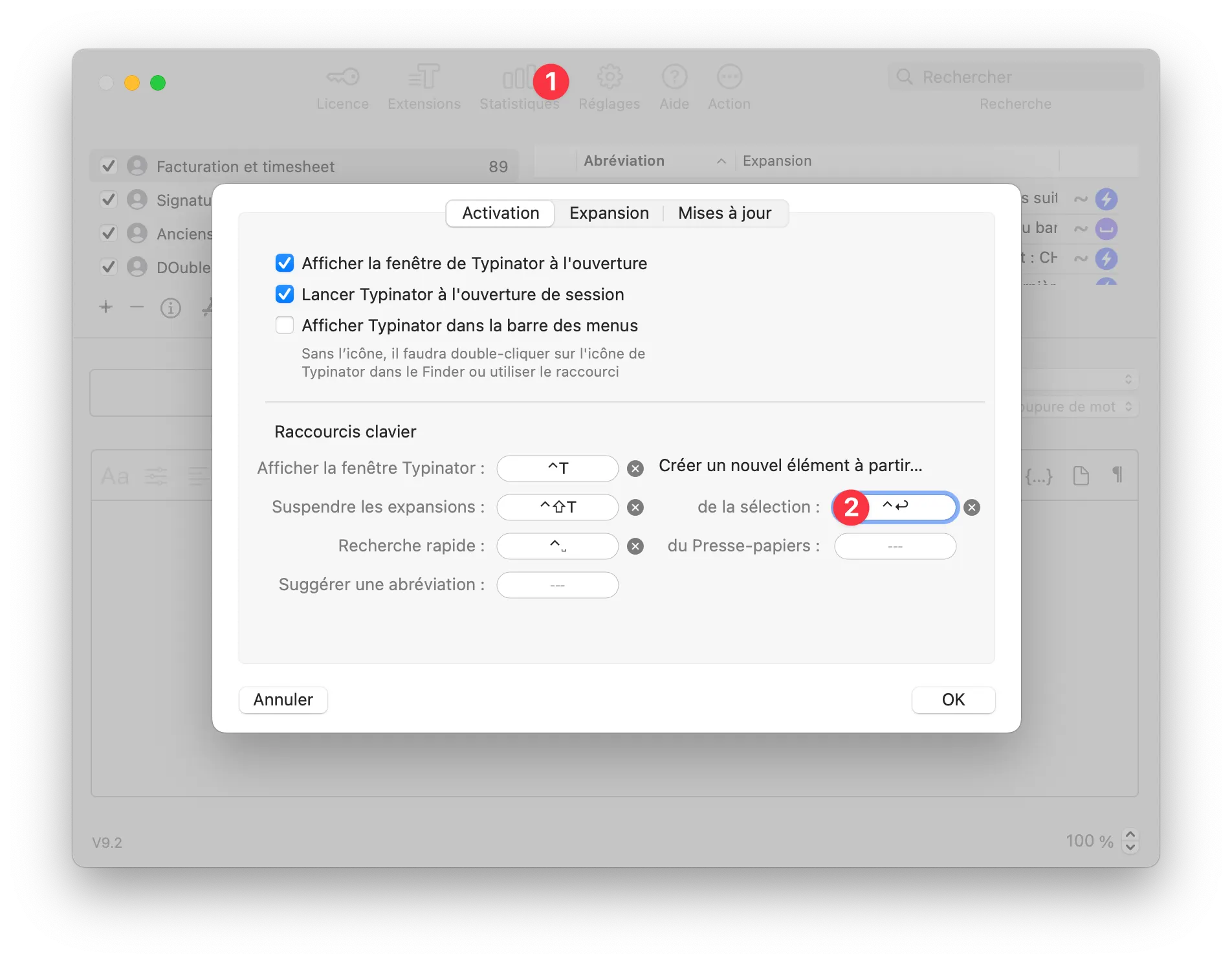The height and width of the screenshot is (963, 1232).
Task: Open the Extensions toolbar item
Action: [424, 87]
